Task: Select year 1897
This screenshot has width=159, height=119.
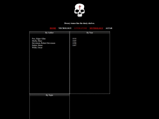Action: tap(74, 45)
